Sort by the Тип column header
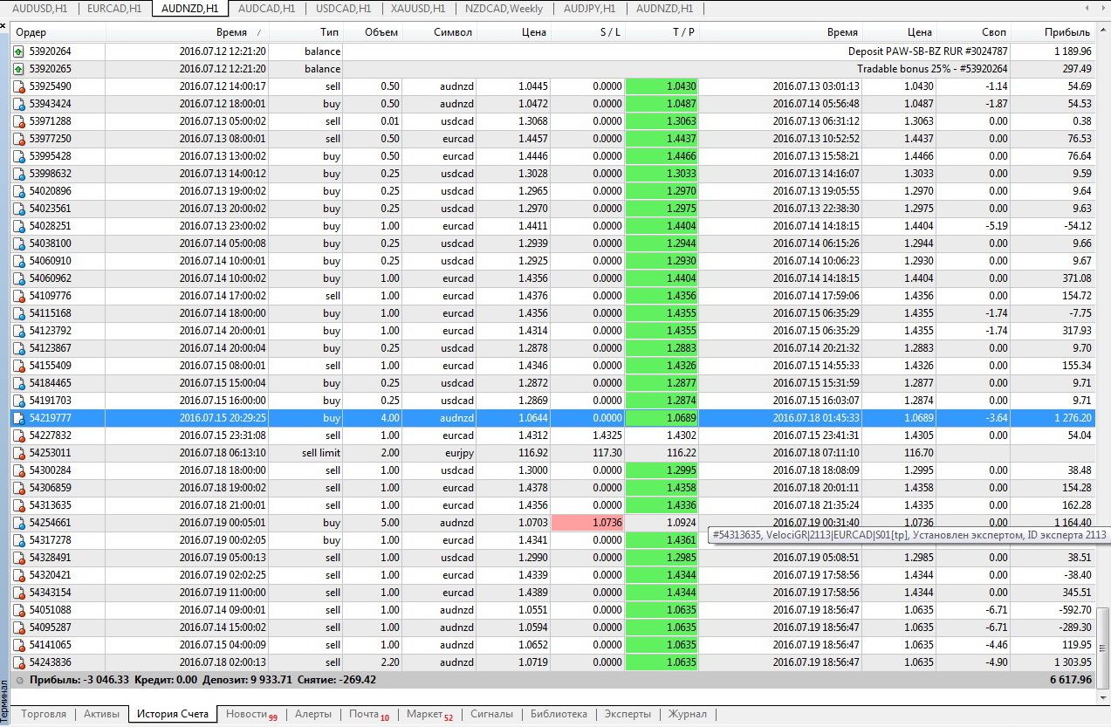 click(x=305, y=32)
